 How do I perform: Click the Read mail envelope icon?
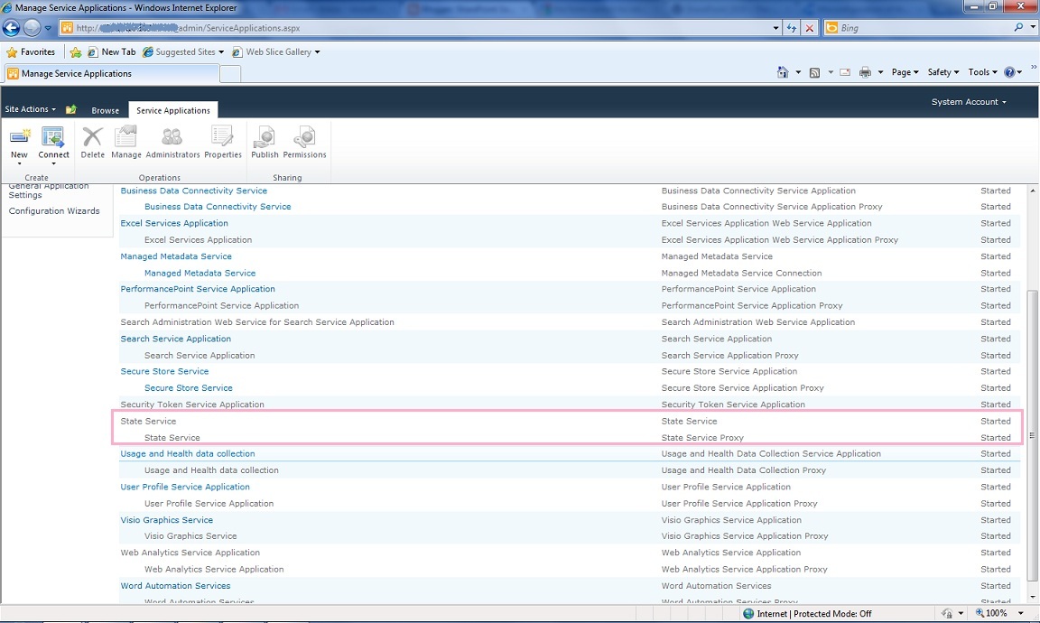point(845,72)
